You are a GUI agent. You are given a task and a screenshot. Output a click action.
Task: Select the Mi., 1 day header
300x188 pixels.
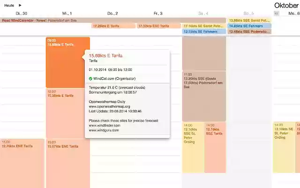(67, 14)
